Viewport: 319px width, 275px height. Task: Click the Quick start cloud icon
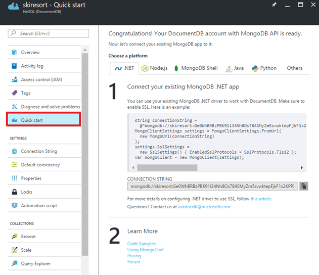(x=14, y=120)
